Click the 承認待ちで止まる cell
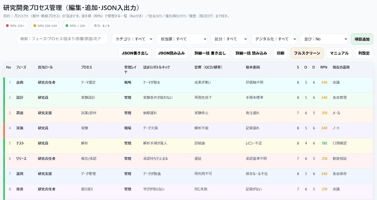Viewport: 377px width, 200px height. click(155, 158)
